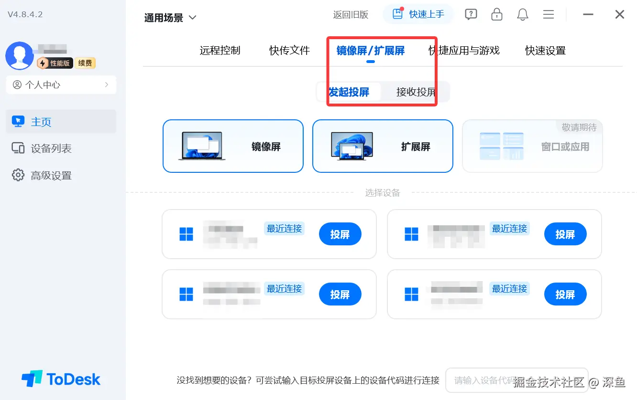
Task: Switch to the 快传文件 tab
Action: pos(289,51)
